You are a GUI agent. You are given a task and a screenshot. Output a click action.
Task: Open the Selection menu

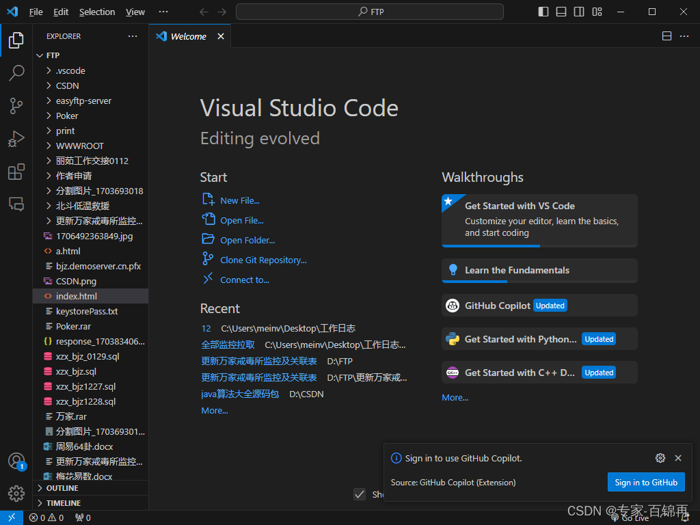[x=97, y=12]
